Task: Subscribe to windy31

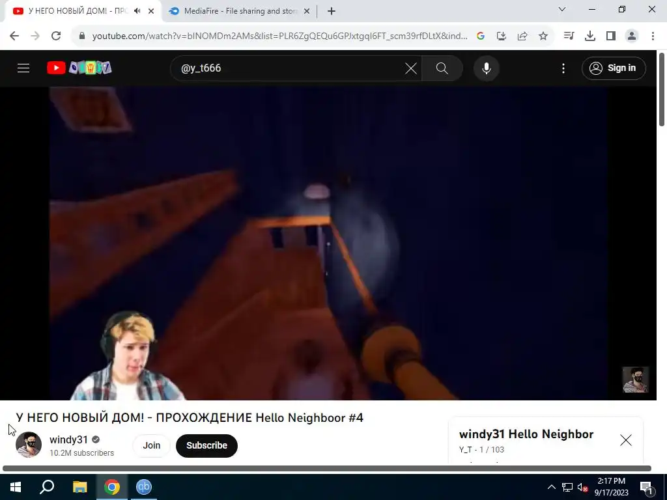Action: pyautogui.click(x=206, y=445)
